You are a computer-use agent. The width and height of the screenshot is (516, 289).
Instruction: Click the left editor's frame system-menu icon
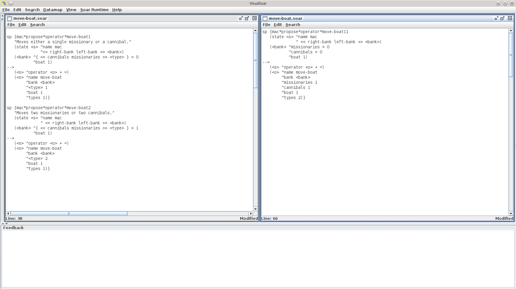click(9, 18)
